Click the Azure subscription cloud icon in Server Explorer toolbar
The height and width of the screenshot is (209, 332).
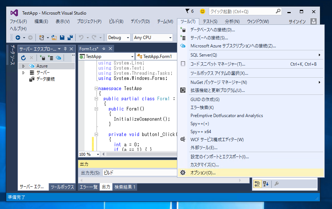pos(59,58)
